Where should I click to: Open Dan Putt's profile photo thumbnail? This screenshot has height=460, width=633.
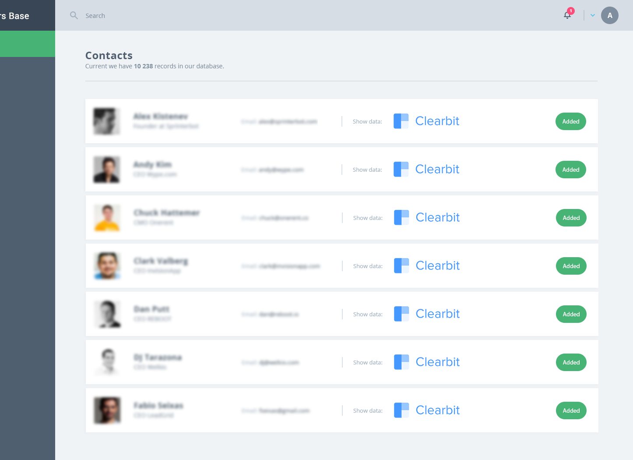(107, 314)
